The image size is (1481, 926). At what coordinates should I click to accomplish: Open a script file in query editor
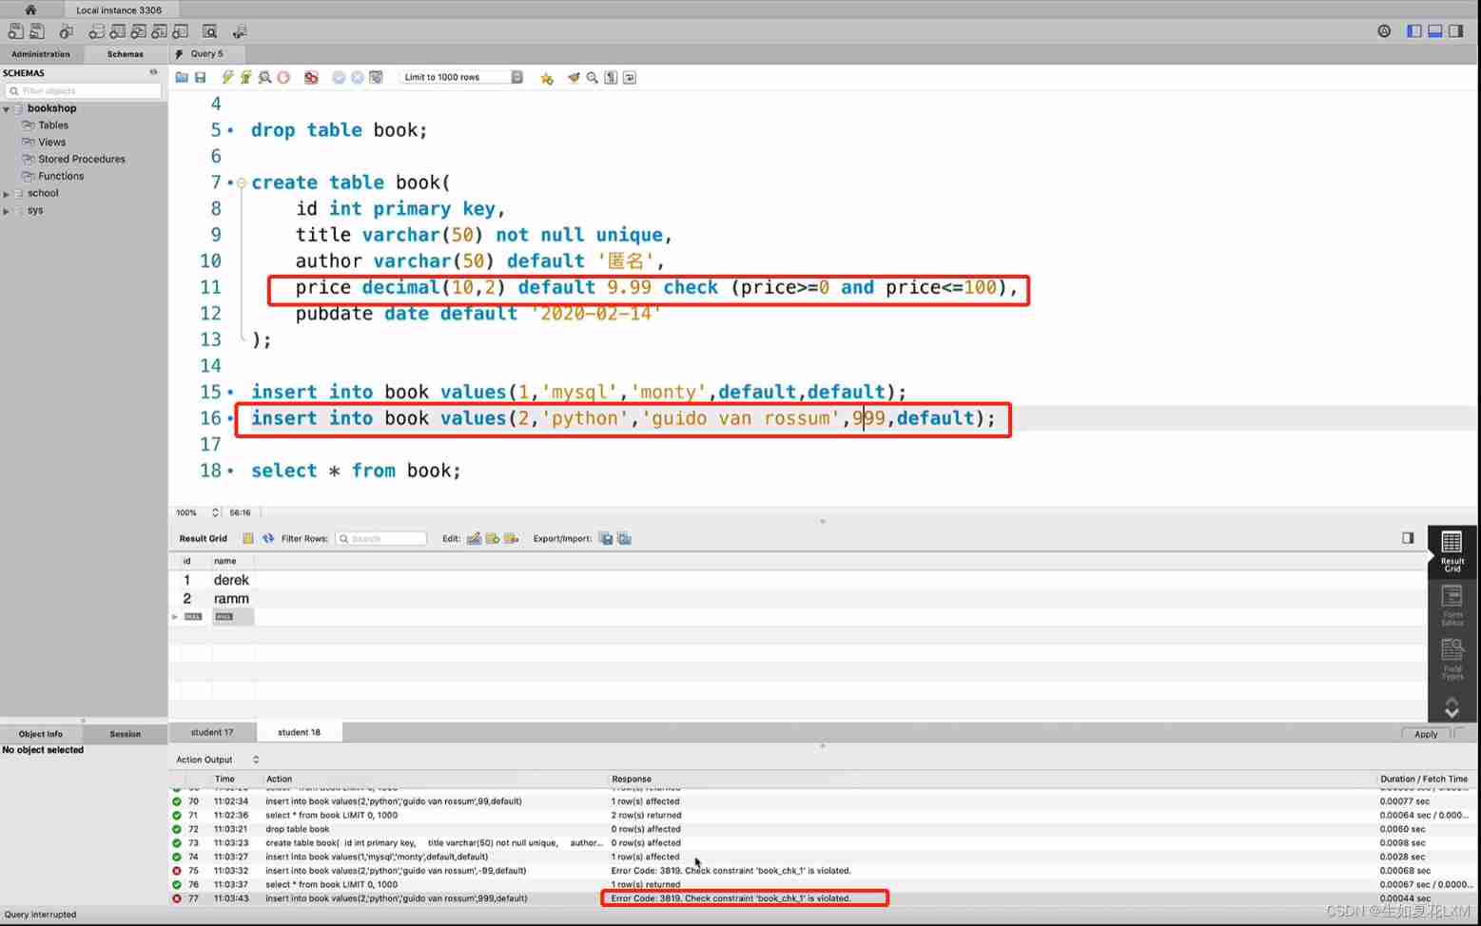182,77
